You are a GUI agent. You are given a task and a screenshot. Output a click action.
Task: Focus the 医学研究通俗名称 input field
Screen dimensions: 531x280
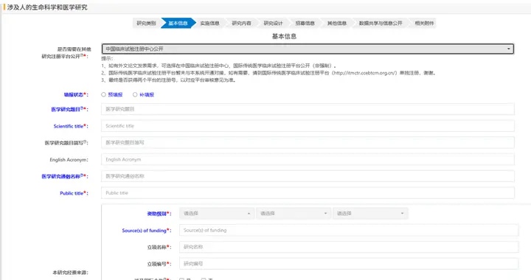click(308, 176)
